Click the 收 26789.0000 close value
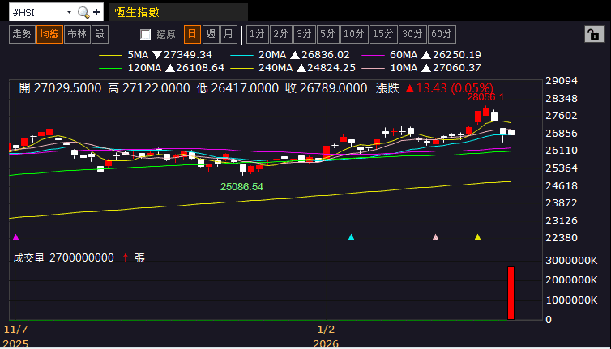The image size is (611, 349). (x=326, y=88)
